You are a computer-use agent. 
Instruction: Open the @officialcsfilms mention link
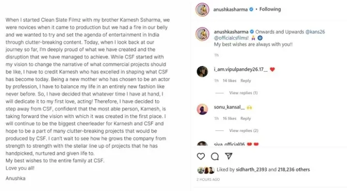coord(231,38)
